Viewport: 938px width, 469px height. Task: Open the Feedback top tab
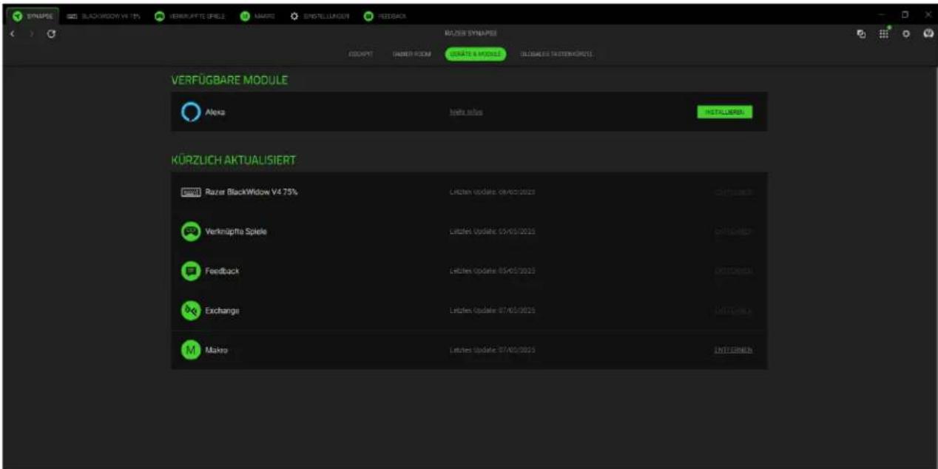384,16
